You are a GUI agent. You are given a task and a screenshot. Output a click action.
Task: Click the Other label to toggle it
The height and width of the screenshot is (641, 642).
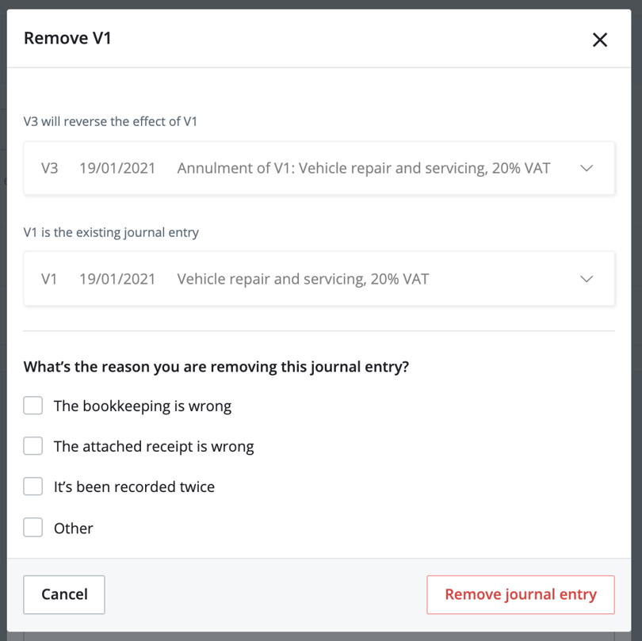[73, 527]
